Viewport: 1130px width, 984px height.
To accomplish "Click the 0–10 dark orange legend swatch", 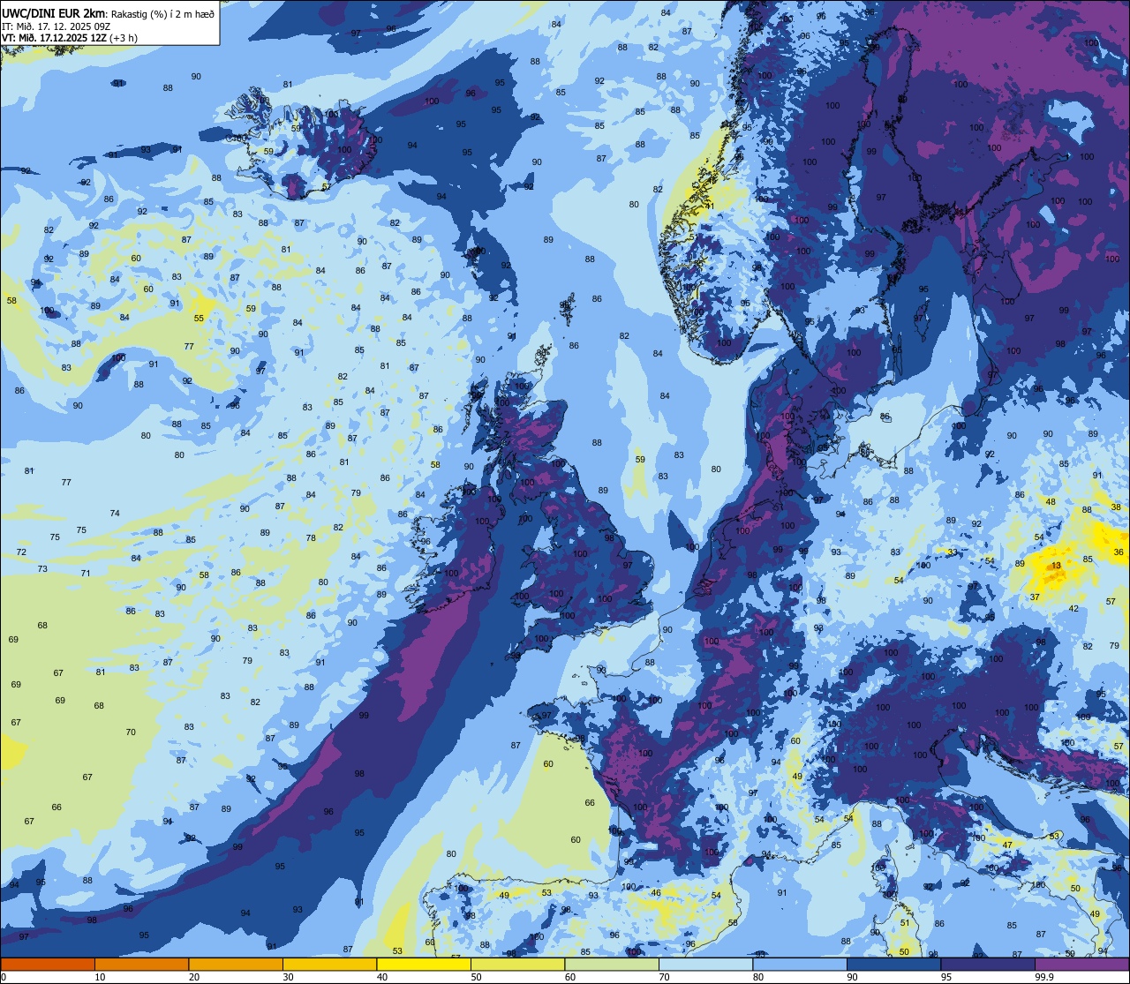I will 48,964.
